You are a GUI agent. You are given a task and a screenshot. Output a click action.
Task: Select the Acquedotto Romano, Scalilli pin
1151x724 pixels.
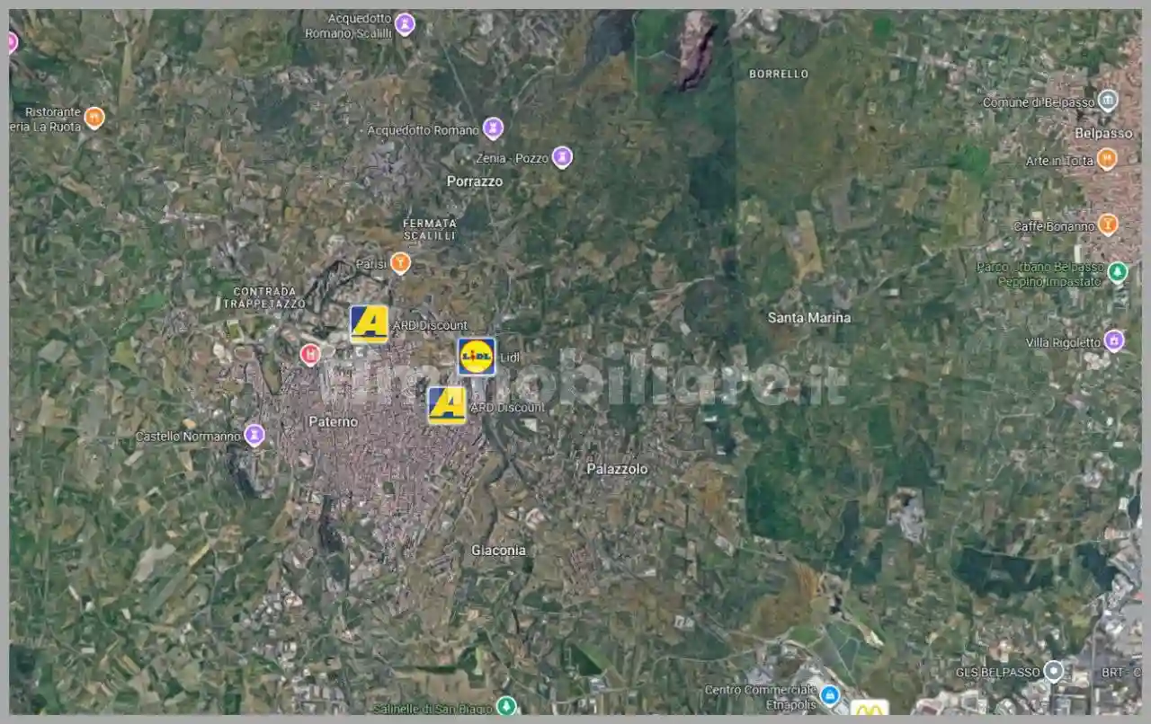tap(406, 23)
